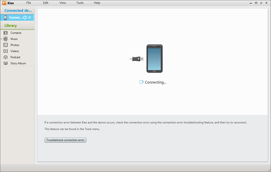Click the connection error help text
The height and width of the screenshot is (172, 271).
146,122
